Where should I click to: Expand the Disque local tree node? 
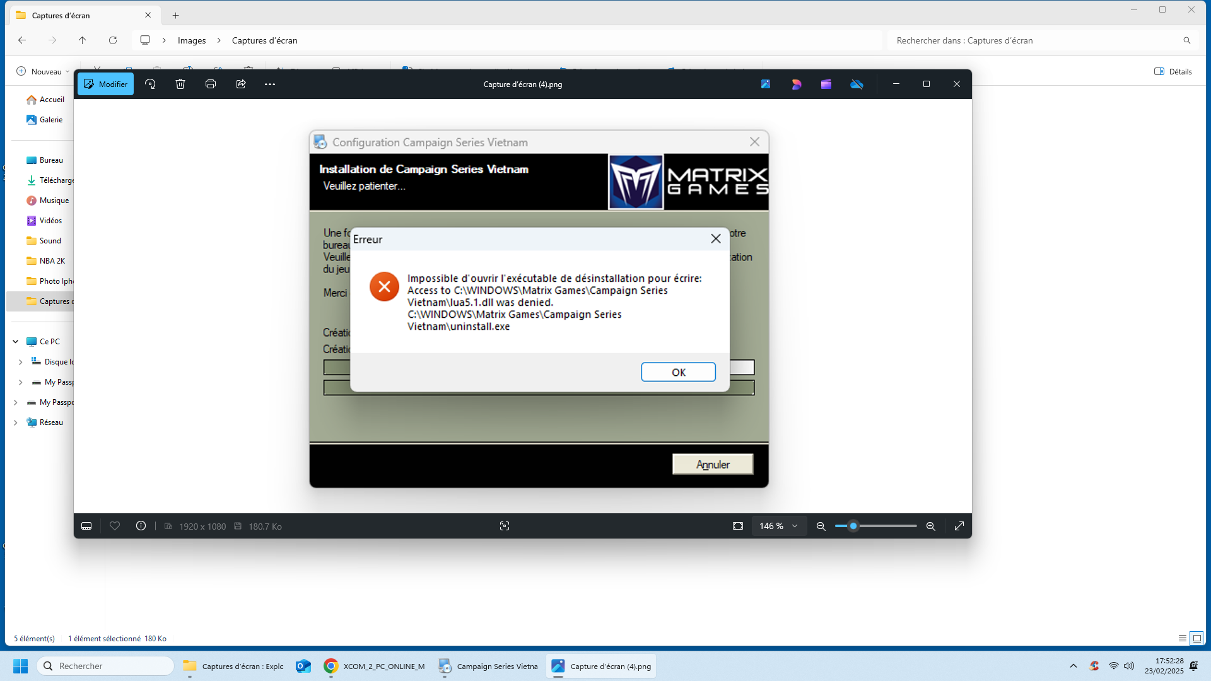21,362
